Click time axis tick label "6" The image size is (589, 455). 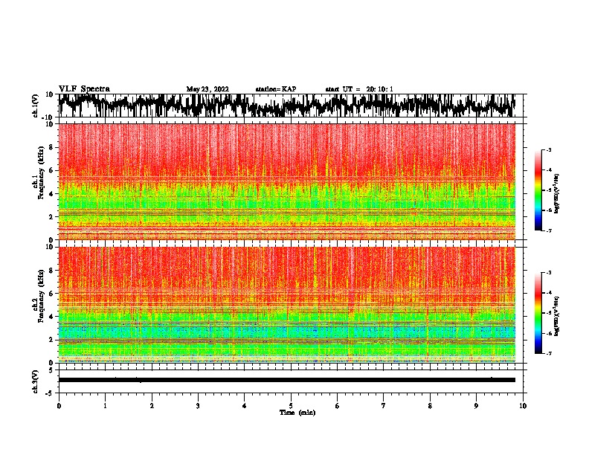pyautogui.click(x=338, y=406)
